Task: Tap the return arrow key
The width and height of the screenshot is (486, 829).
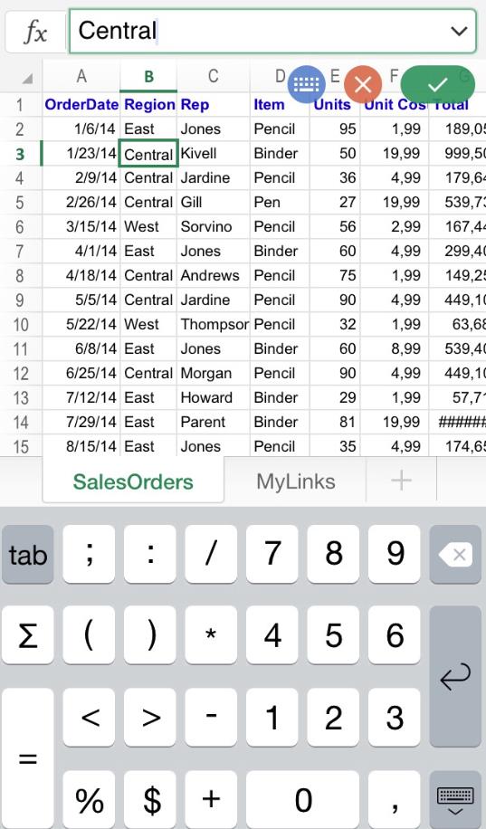Action: point(455,676)
